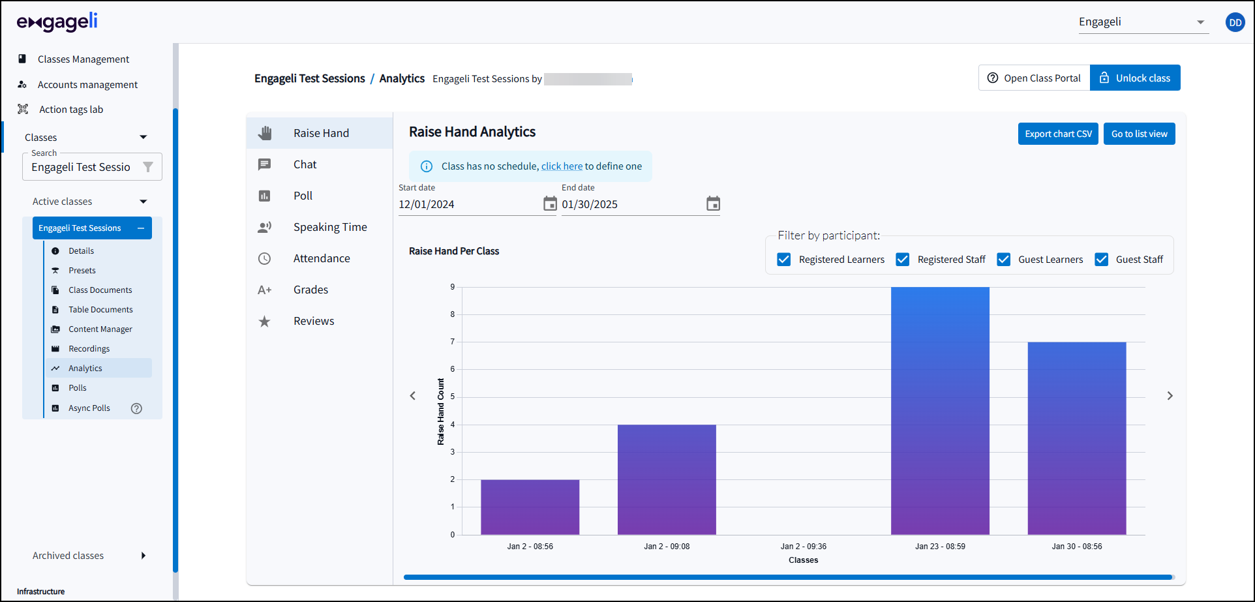Uncheck the Registered Staff filter
This screenshot has width=1255, height=602.
903,260
